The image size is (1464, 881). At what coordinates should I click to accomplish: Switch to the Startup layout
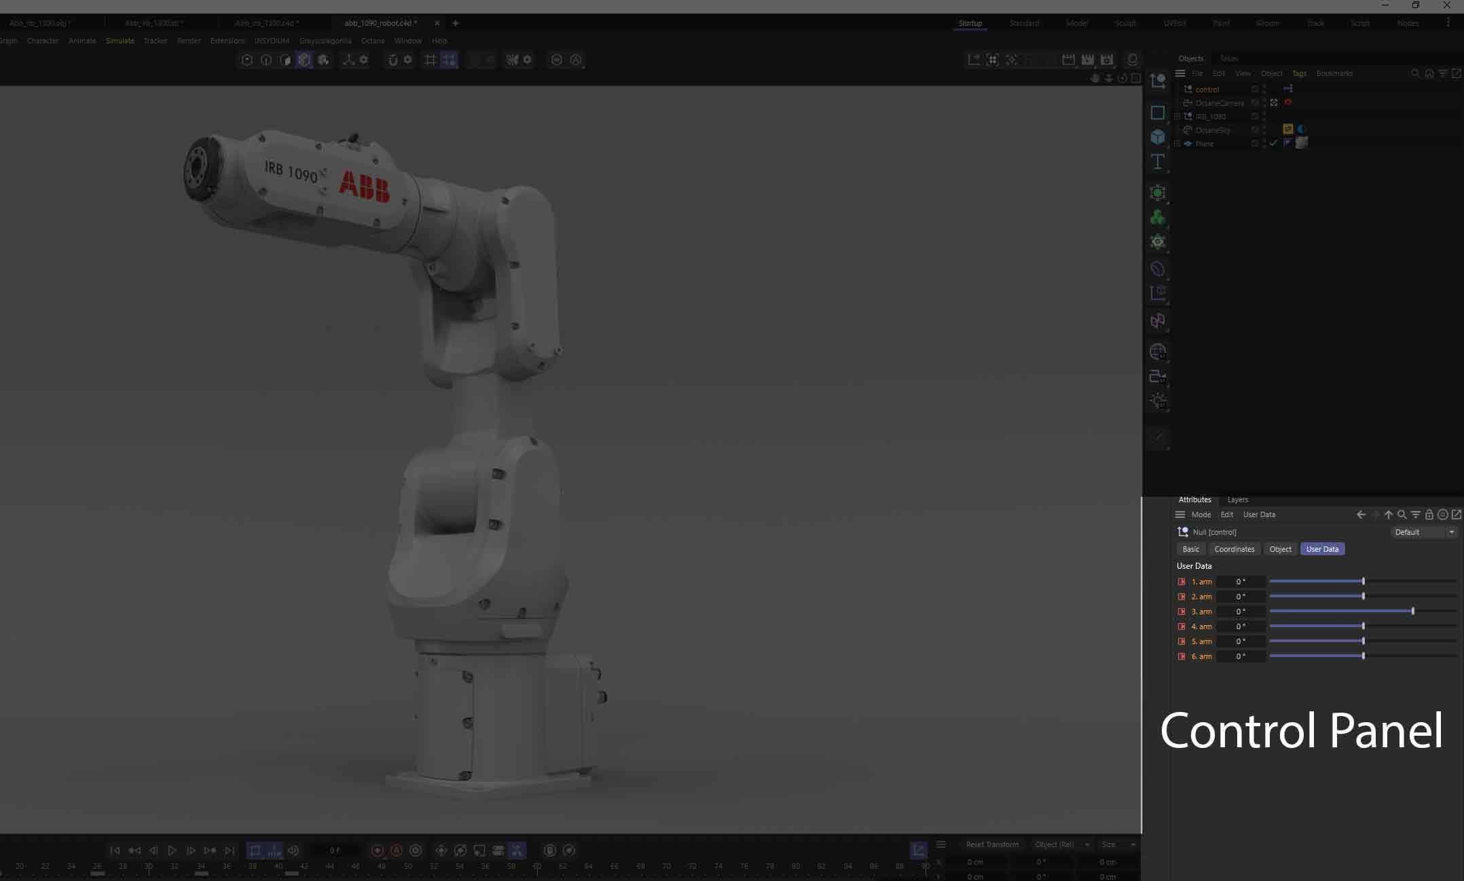coord(970,23)
